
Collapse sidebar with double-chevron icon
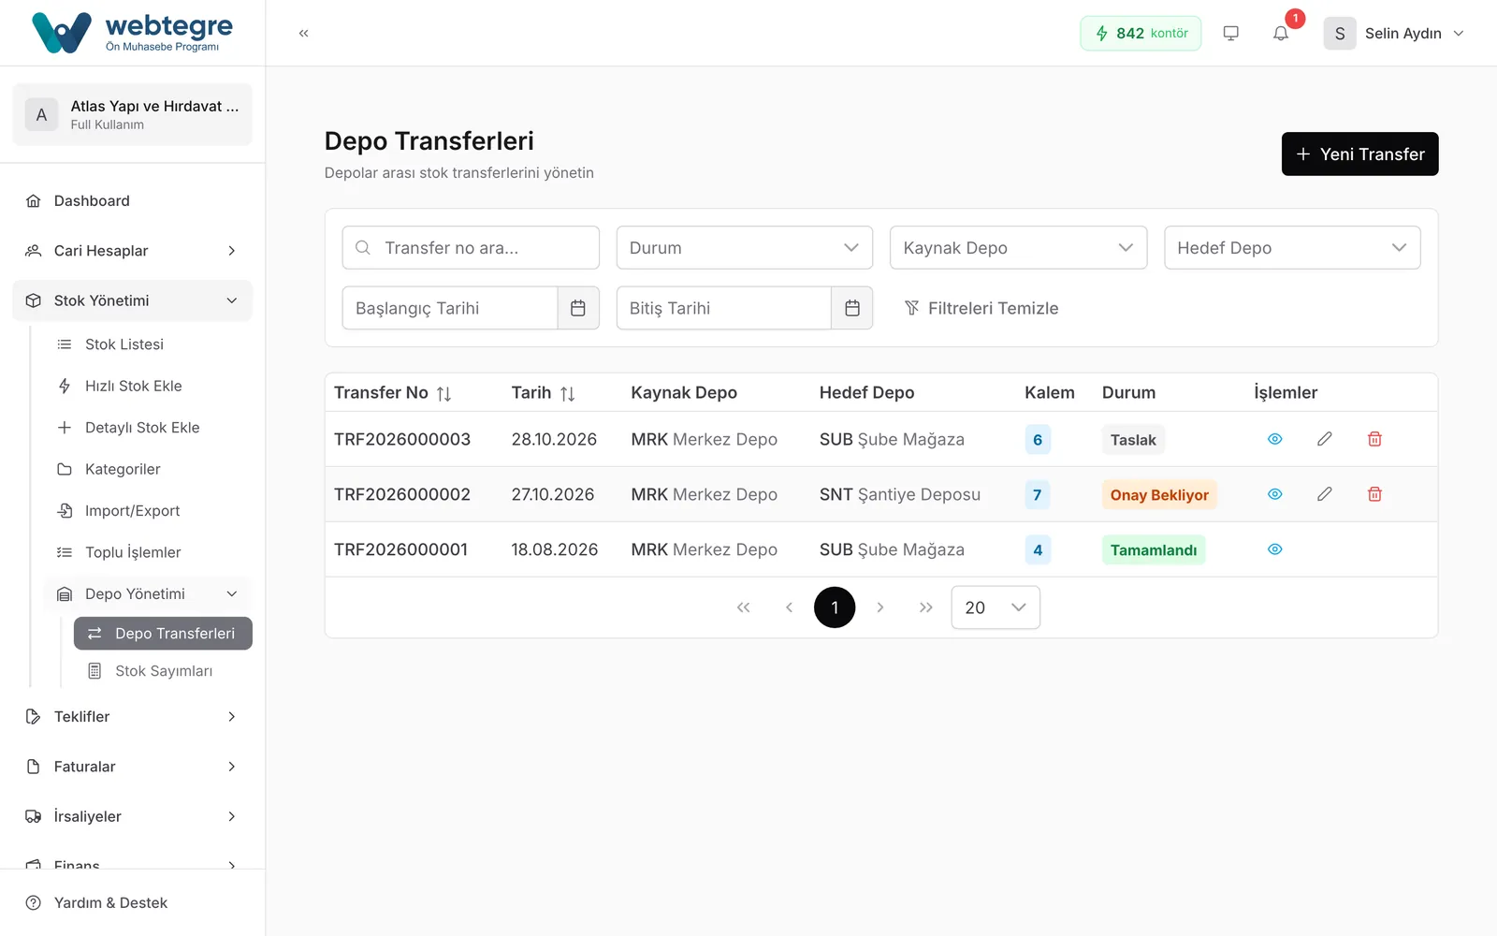(x=303, y=34)
